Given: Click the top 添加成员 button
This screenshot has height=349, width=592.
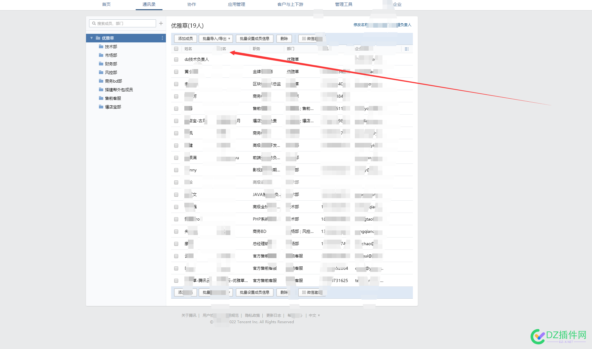Looking at the screenshot, I should [186, 39].
